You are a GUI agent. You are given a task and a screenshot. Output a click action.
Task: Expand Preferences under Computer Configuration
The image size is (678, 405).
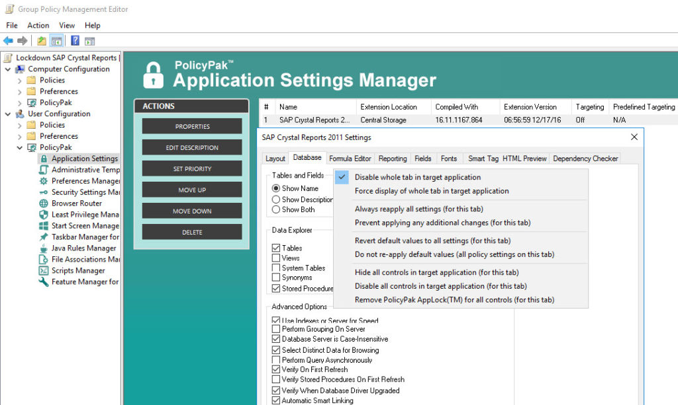click(19, 91)
